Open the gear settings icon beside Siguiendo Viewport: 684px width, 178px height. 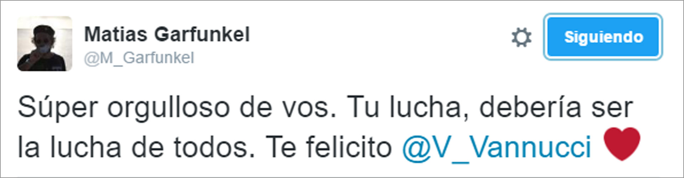tap(521, 37)
